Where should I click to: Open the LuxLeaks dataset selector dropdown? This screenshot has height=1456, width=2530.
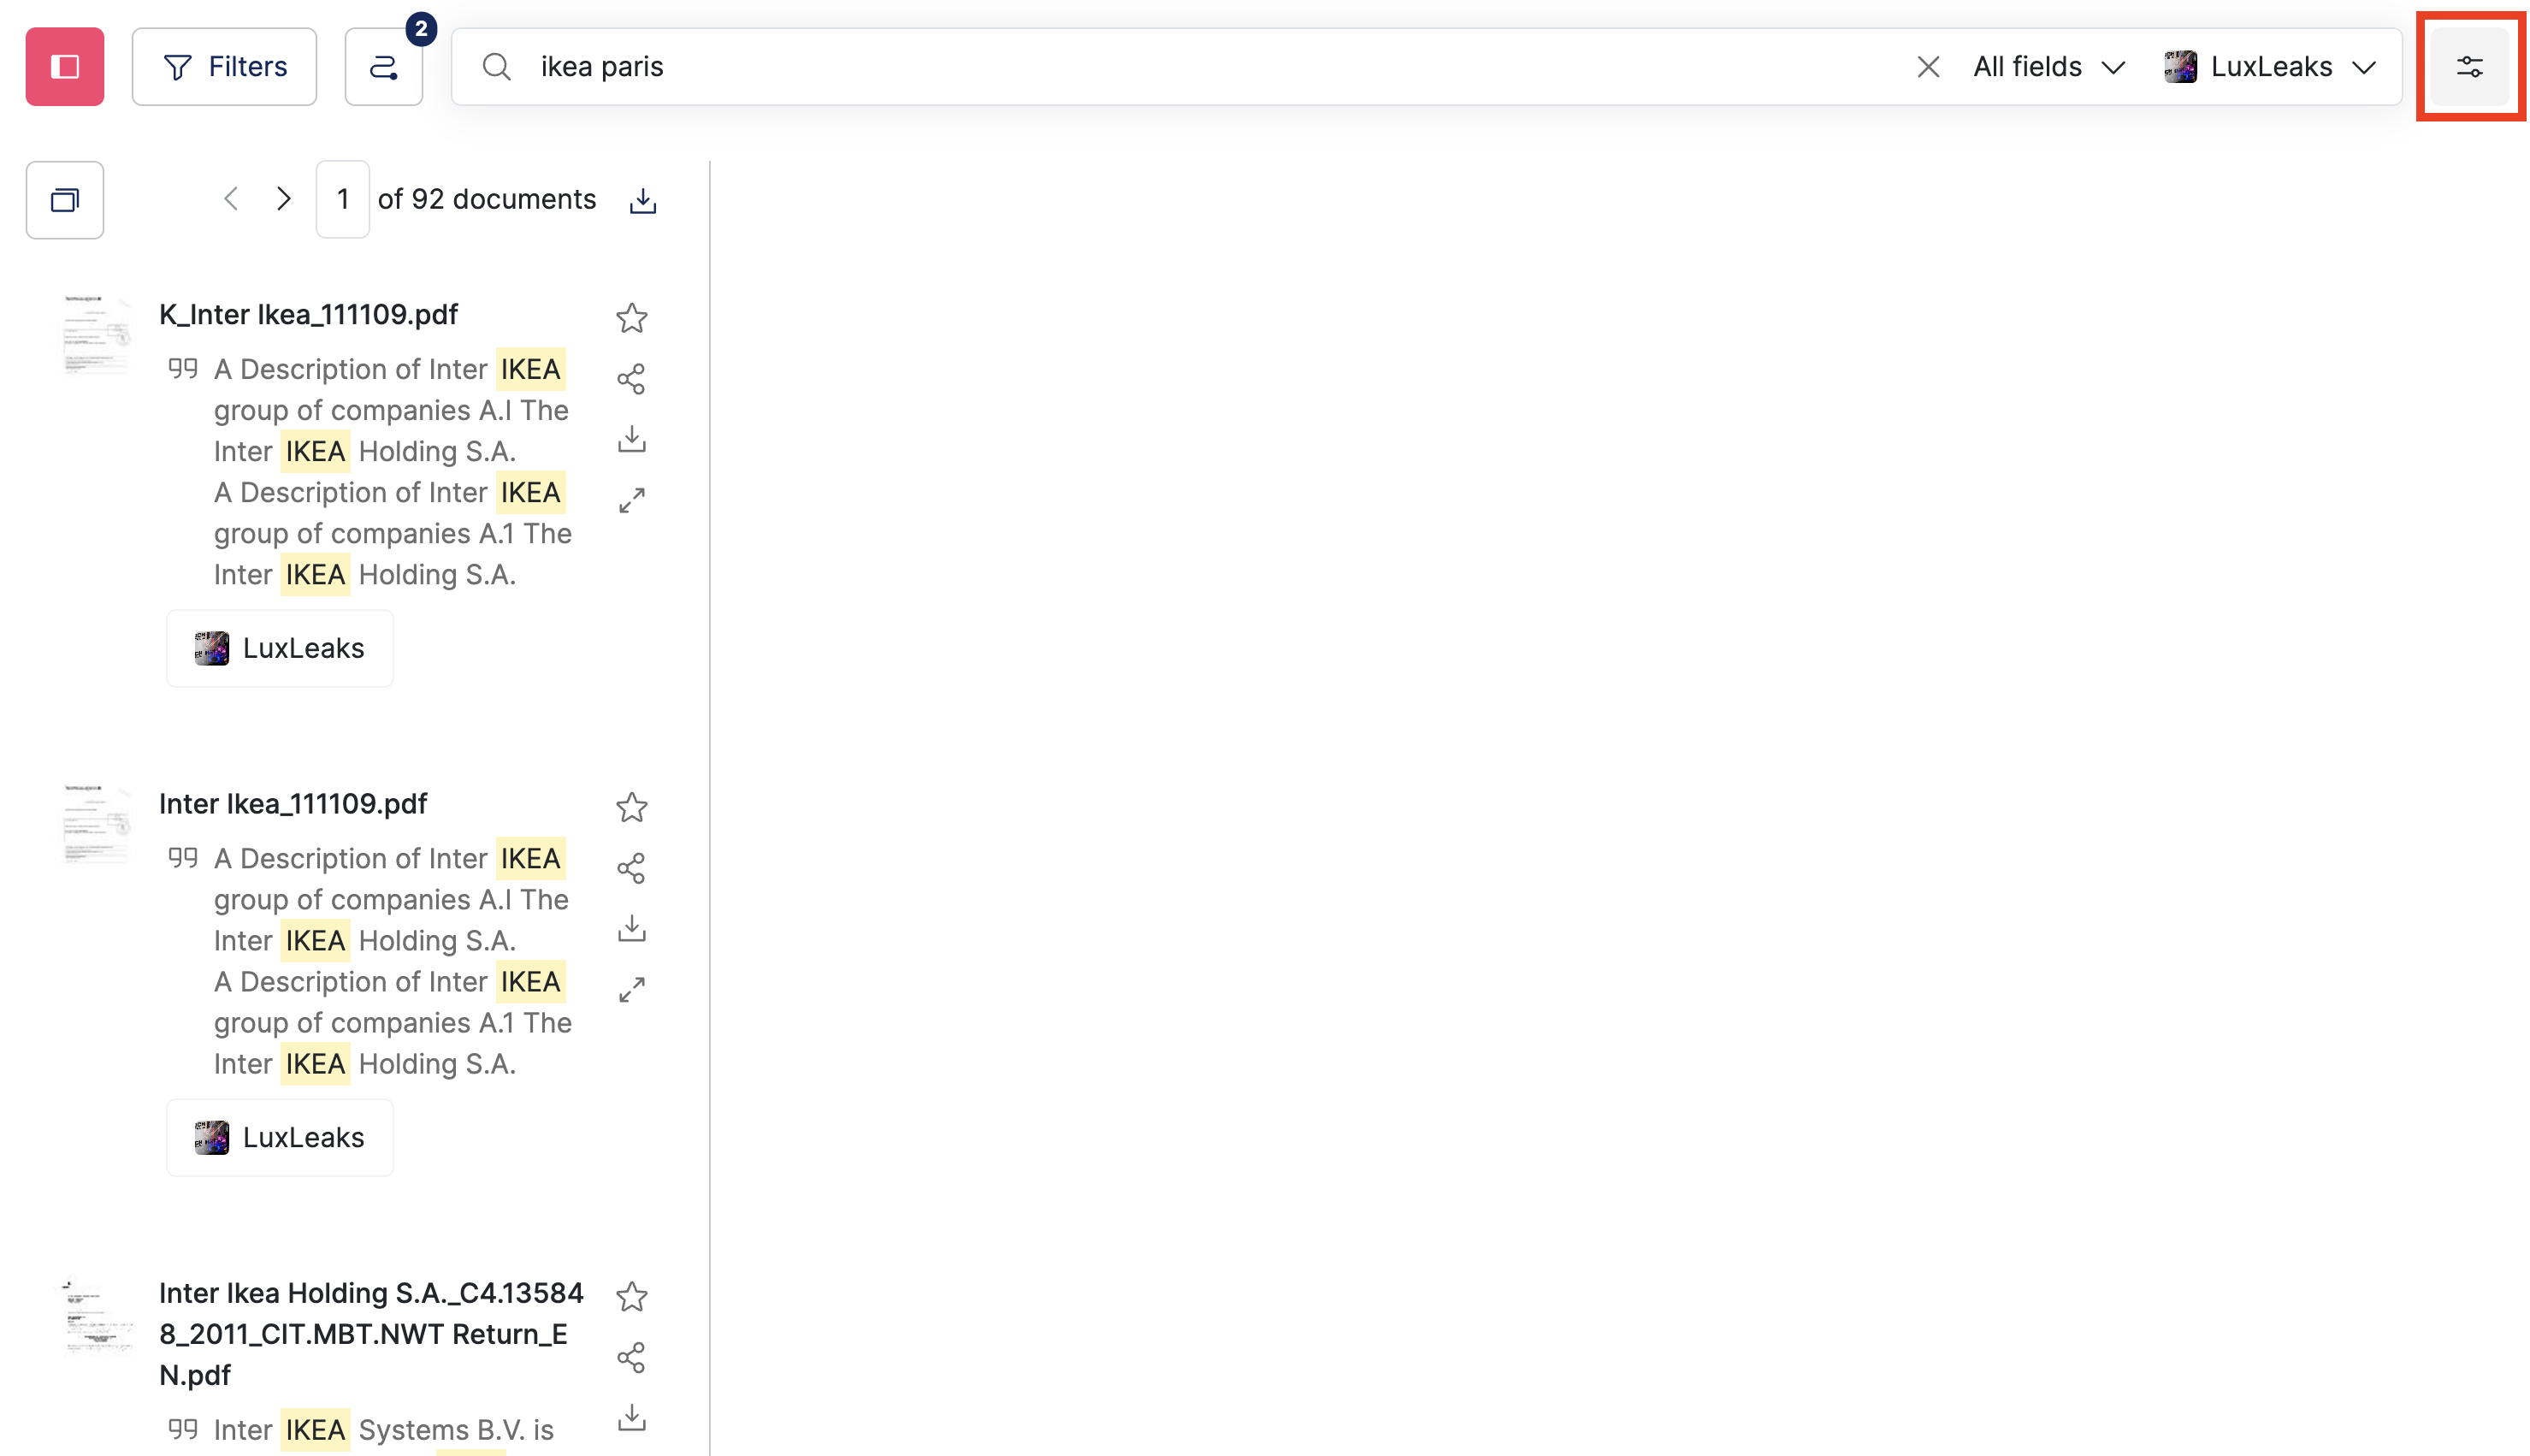pos(2273,66)
